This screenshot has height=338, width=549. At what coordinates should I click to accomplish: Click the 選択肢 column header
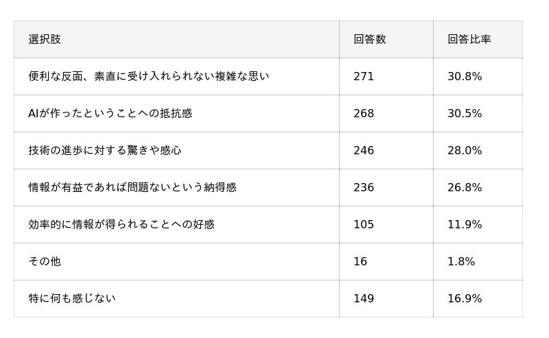tap(45, 39)
